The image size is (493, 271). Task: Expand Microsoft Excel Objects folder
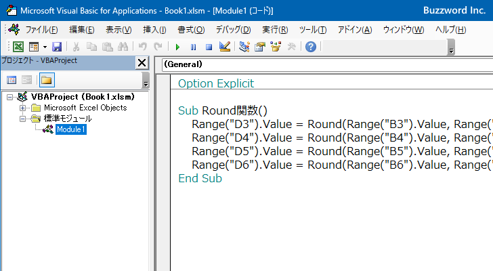22,108
